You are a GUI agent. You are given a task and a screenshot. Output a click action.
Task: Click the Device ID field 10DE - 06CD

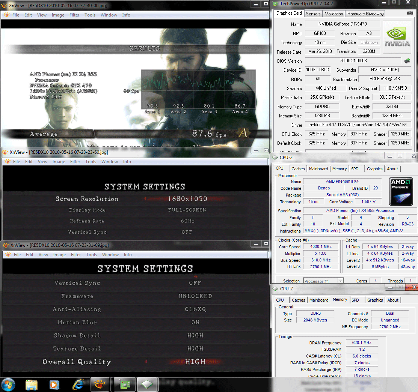pos(317,69)
